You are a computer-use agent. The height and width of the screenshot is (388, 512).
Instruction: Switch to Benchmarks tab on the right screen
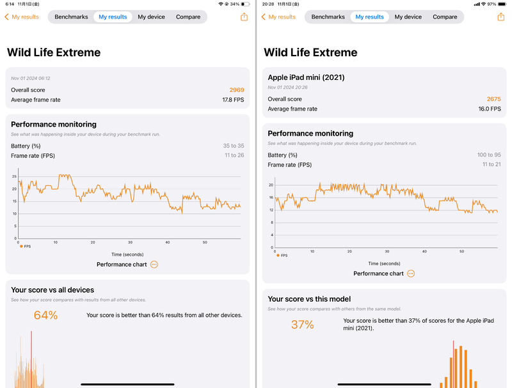tap(328, 17)
